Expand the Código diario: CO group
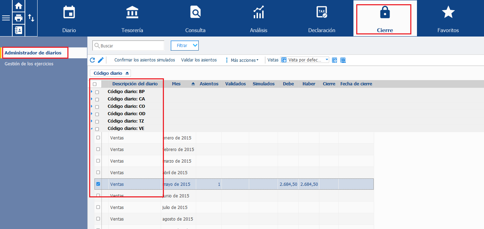Viewport: 484px width, 229px height. 92,106
